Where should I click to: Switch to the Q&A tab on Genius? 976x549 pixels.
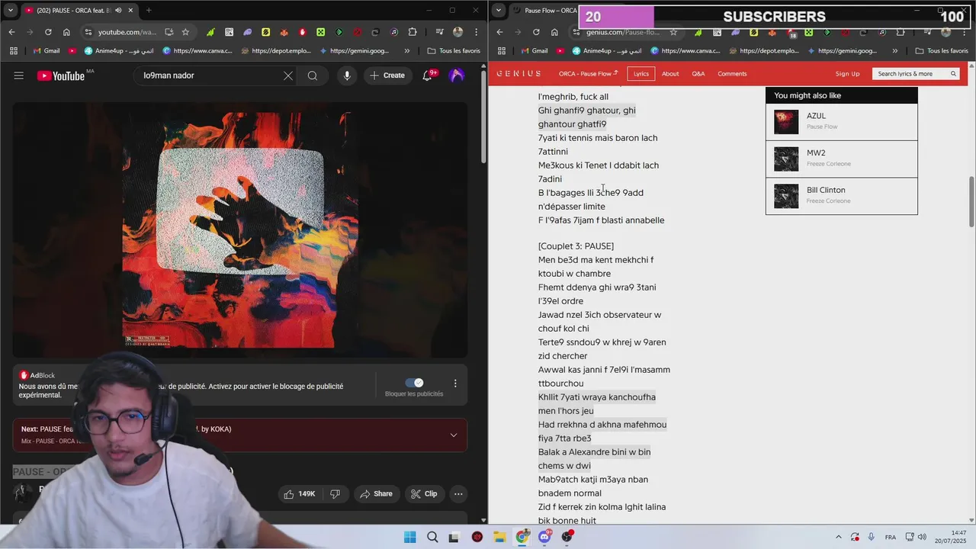[698, 74]
